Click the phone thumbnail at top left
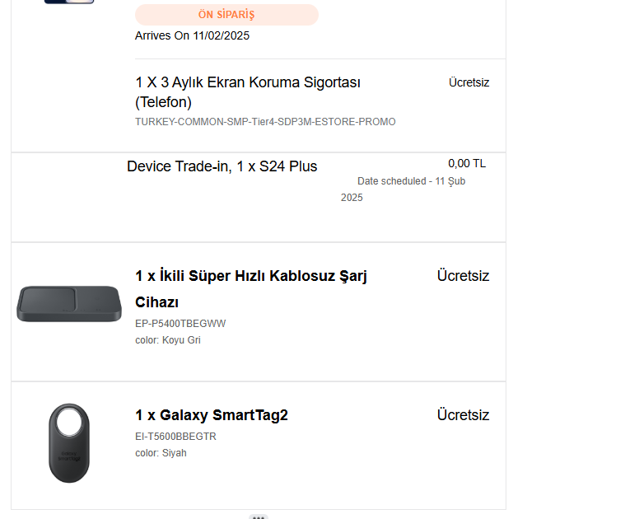 click(x=69, y=2)
